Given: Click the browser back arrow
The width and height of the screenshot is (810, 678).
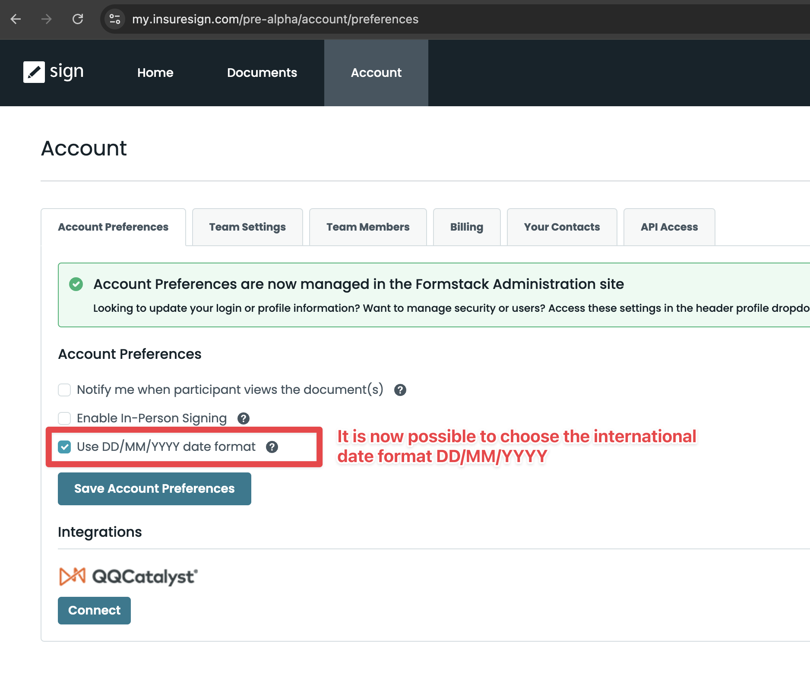Looking at the screenshot, I should [x=16, y=19].
